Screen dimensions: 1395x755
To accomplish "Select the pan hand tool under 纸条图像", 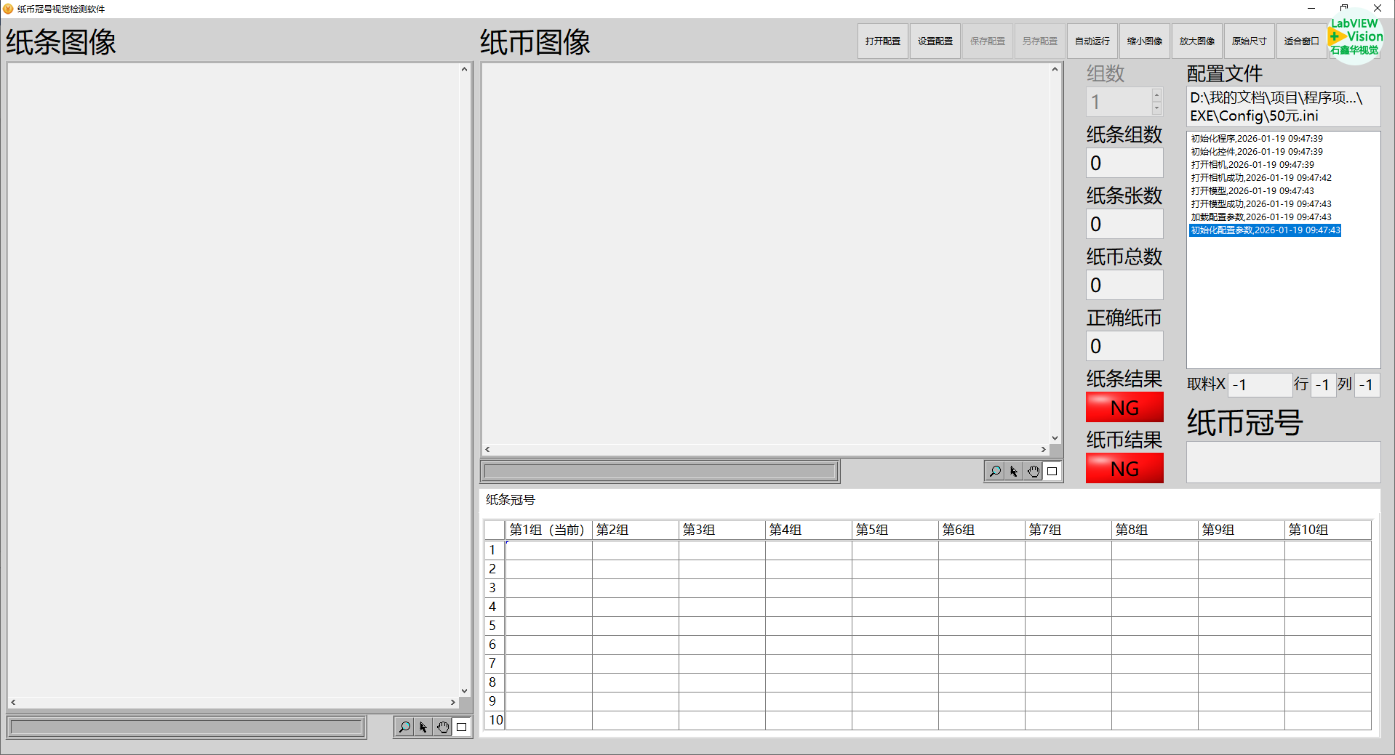I will [443, 727].
